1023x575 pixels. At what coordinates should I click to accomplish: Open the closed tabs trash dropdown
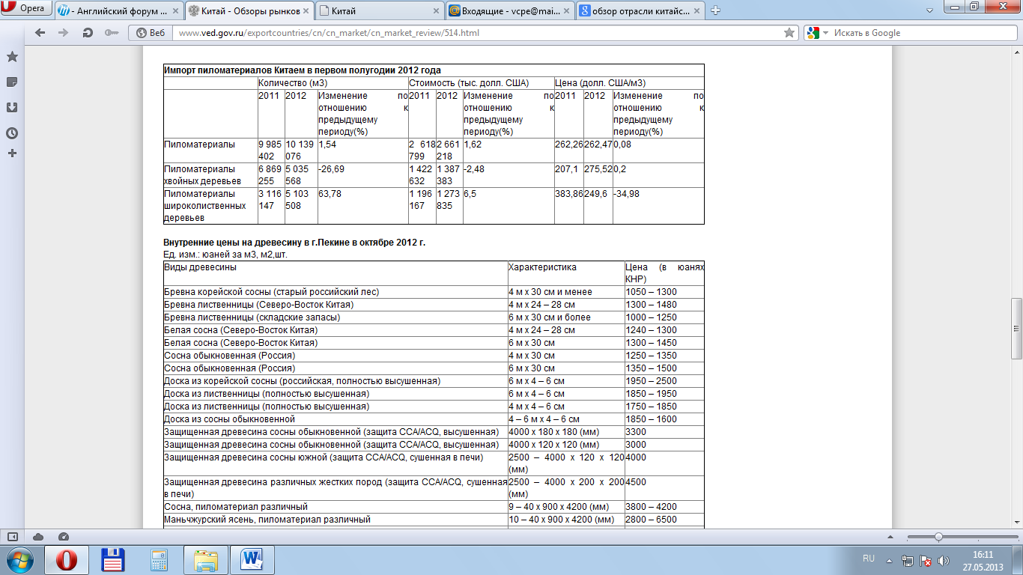click(x=929, y=10)
